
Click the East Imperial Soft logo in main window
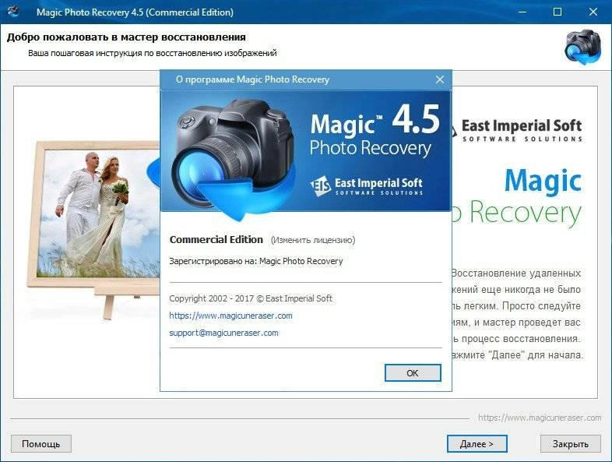pos(518,130)
